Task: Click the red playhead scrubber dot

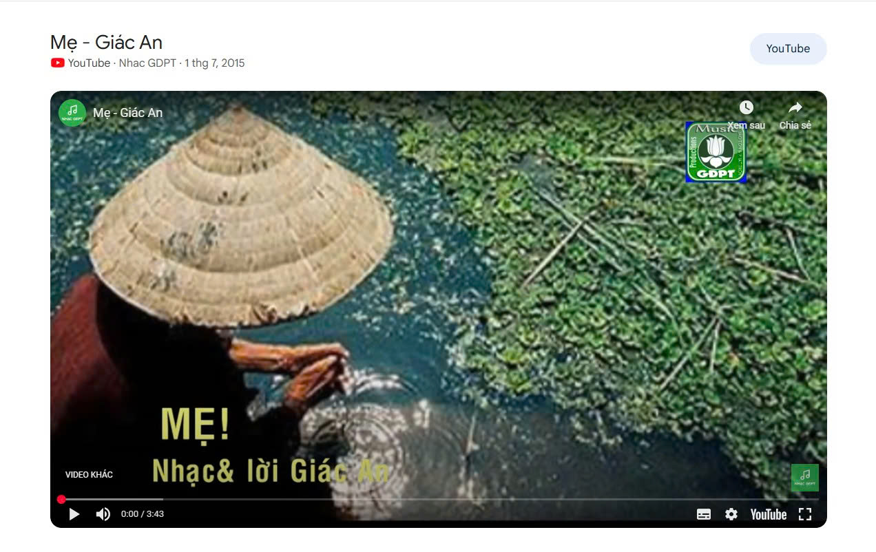Action: coord(61,499)
